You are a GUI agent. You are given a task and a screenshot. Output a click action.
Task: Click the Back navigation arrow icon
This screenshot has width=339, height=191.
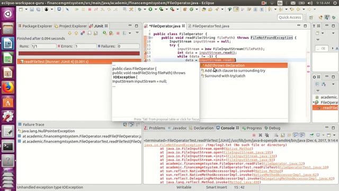[298, 10]
